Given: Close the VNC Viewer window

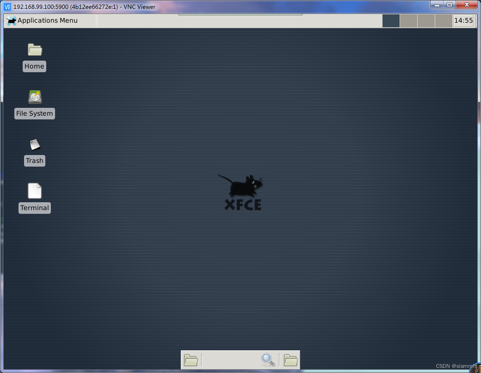Looking at the screenshot, I should pyautogui.click(x=467, y=5).
